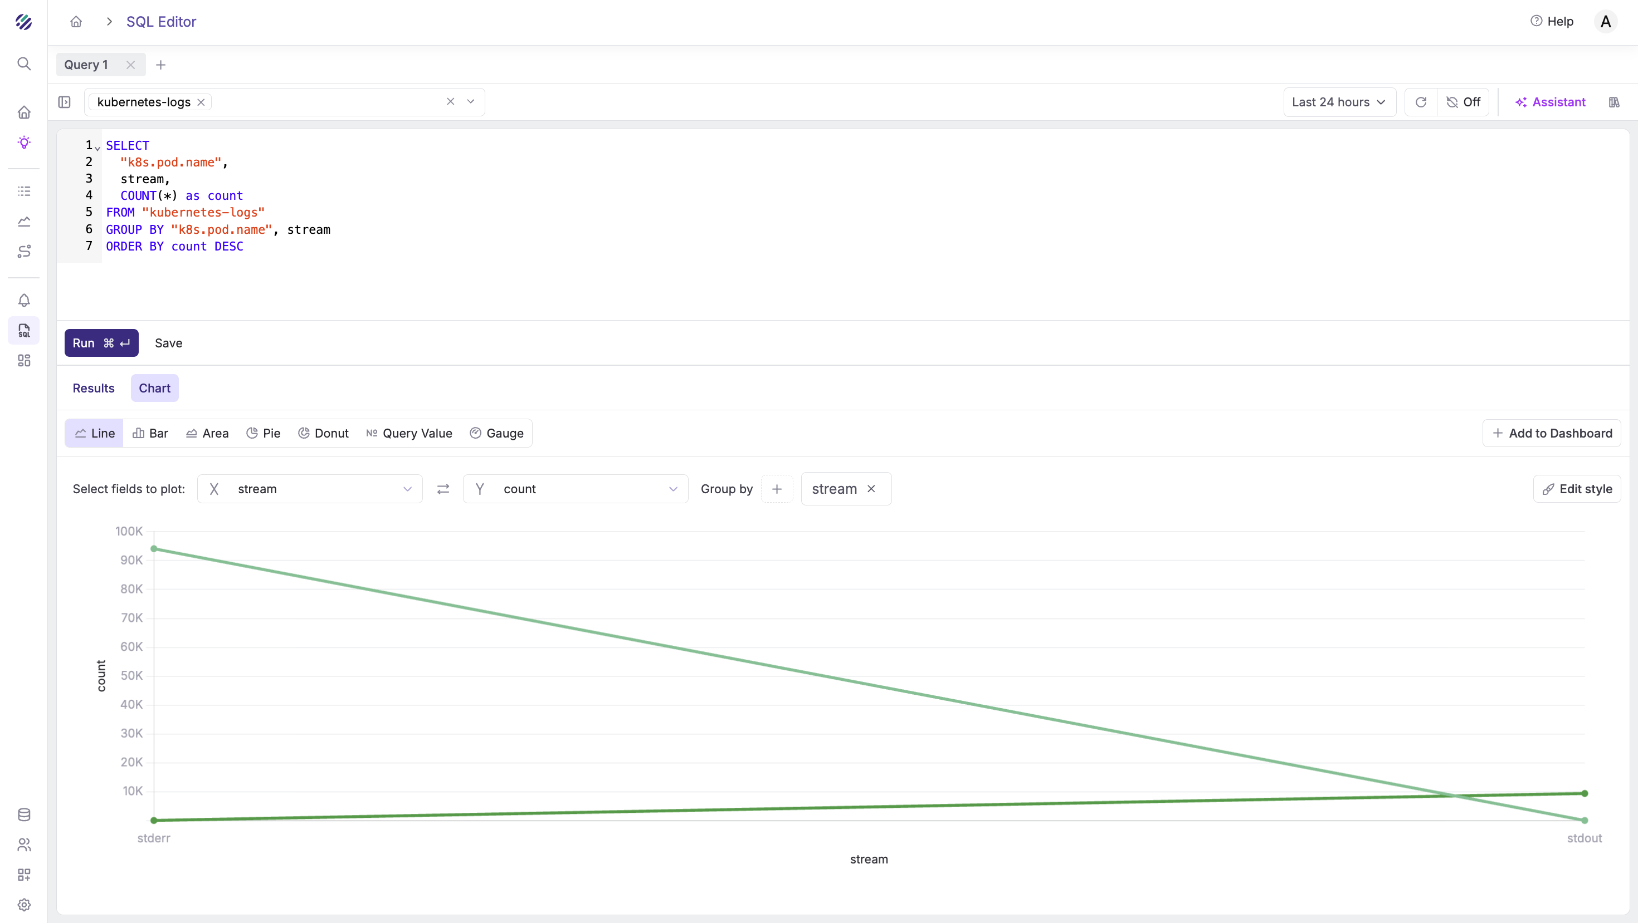Viewport: 1638px width, 923px height.
Task: Click the settings gear in the sidebar
Action: tap(23, 904)
